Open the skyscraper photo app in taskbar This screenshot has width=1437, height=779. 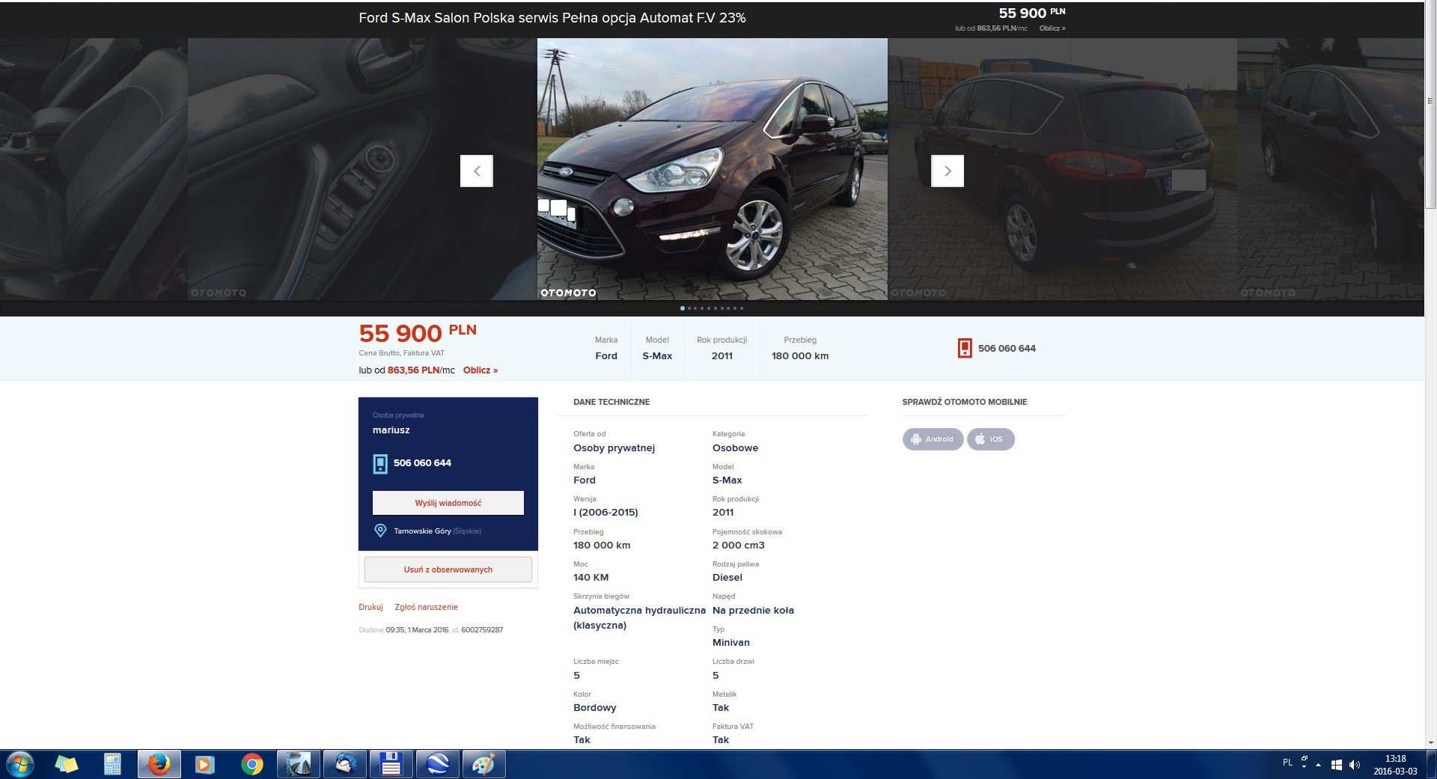click(298, 765)
